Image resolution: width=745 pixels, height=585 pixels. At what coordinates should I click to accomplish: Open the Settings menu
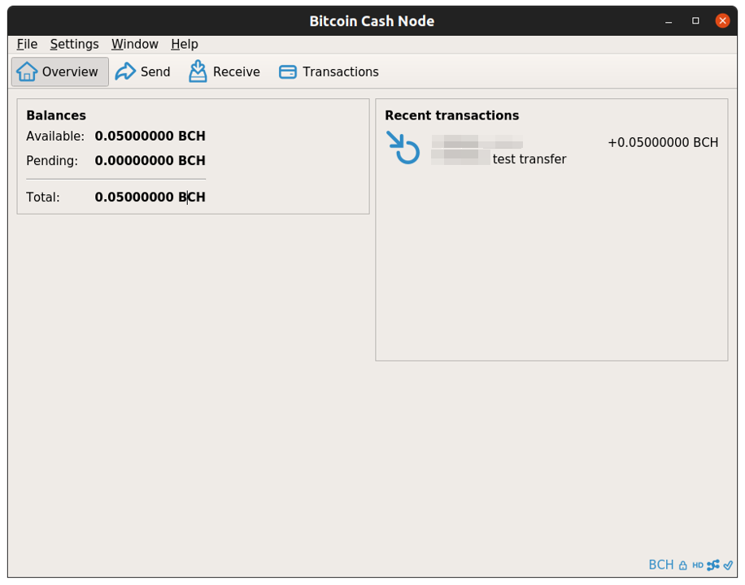click(x=74, y=44)
